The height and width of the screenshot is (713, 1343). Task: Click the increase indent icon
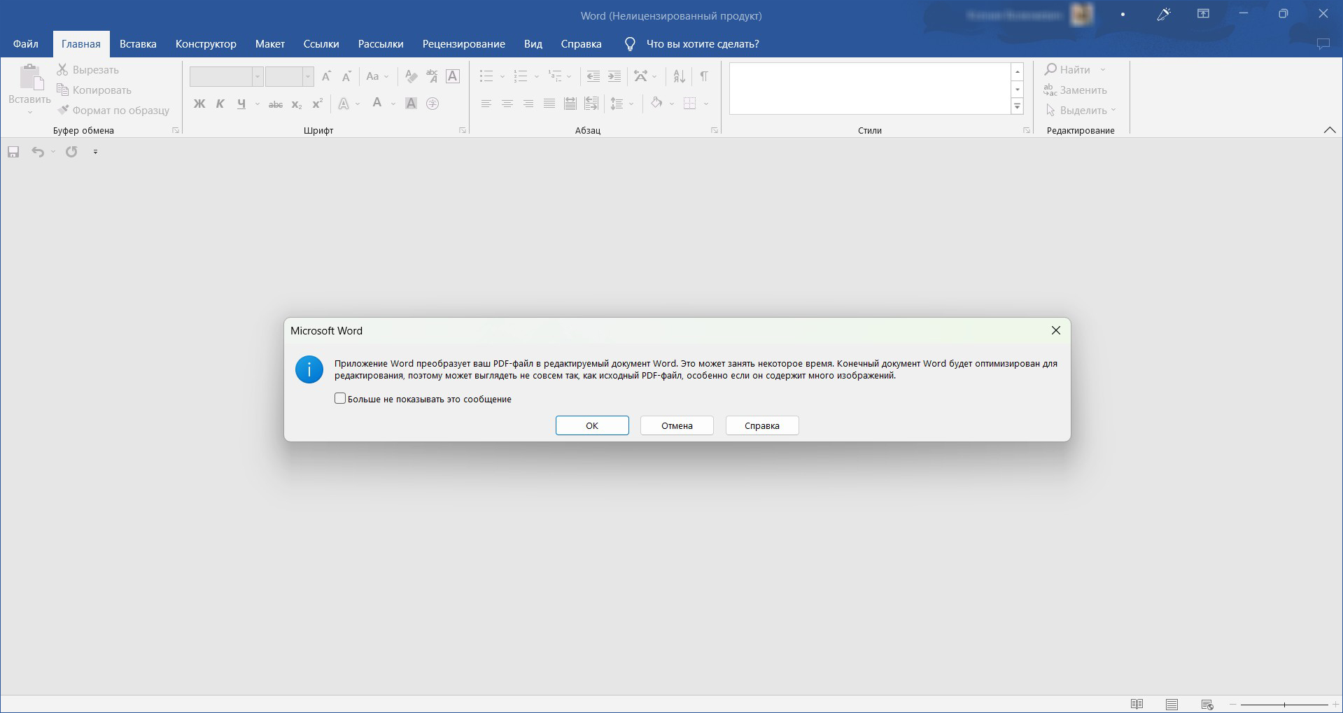614,76
